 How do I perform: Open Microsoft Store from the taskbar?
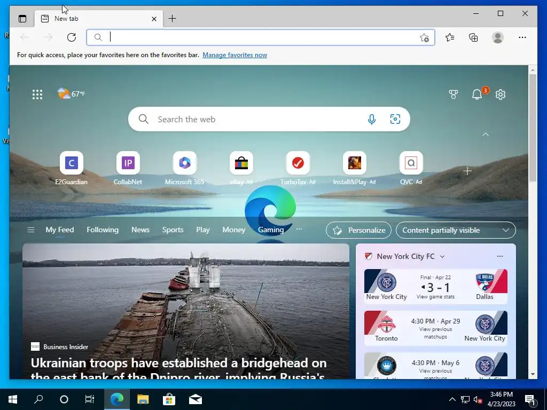point(169,399)
